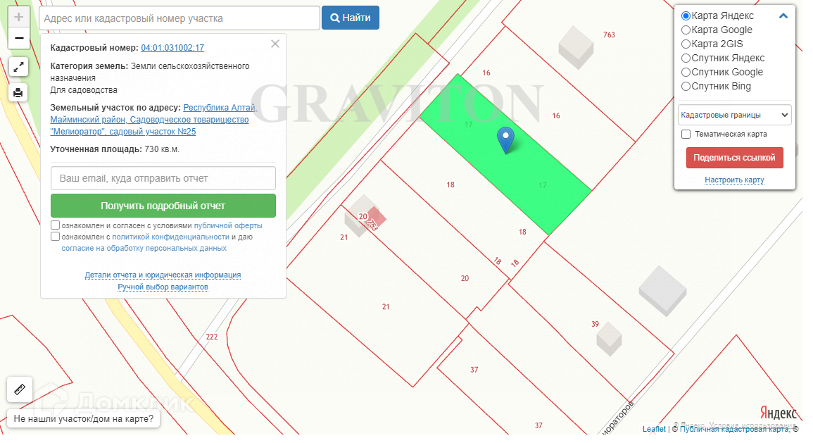This screenshot has height=443, width=813.
Task: Click parcel label 21 in large plot
Action: click(386, 306)
